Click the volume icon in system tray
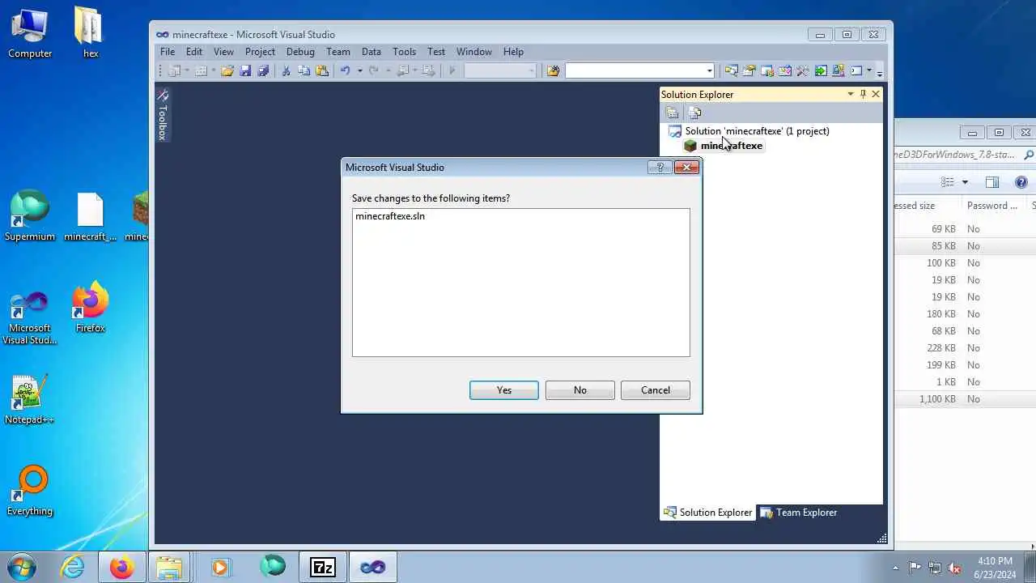1036x583 pixels. 954,568
